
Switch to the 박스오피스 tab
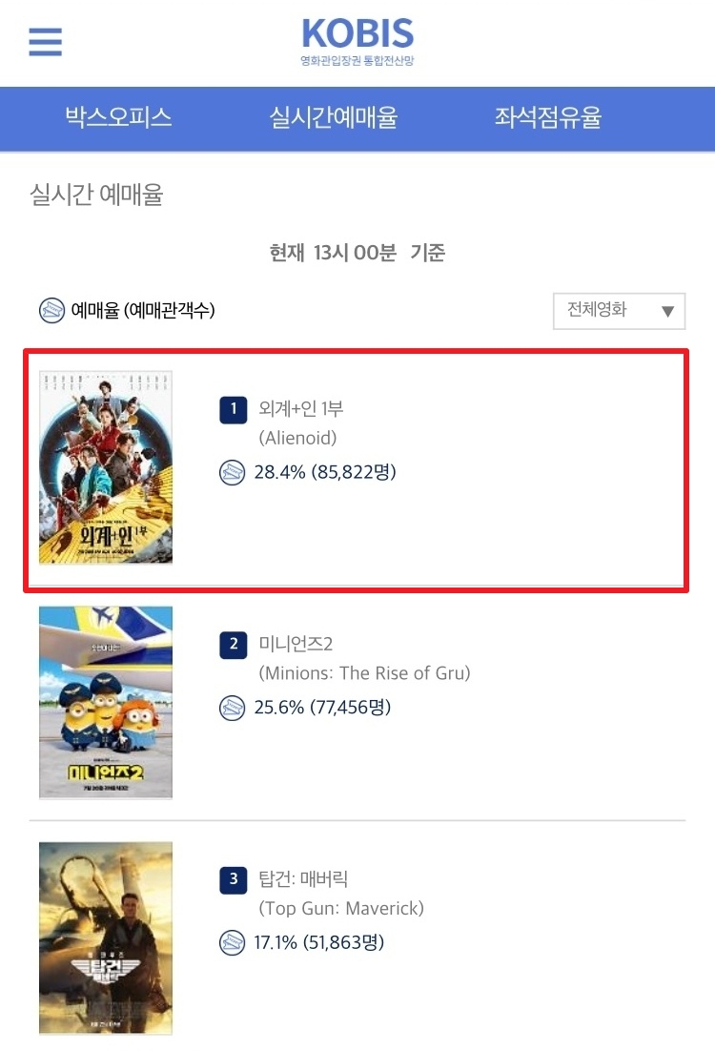118,117
